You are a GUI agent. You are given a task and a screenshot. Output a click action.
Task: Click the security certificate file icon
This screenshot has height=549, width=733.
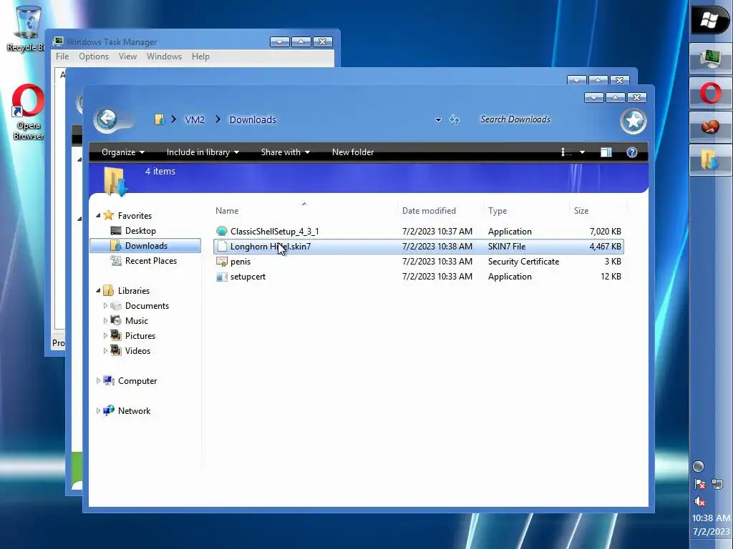click(222, 262)
